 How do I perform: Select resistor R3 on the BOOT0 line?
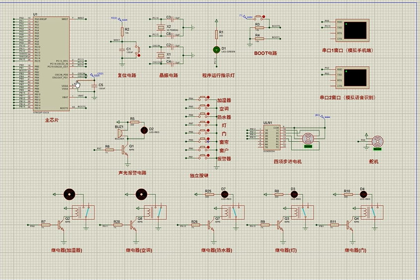259,27
